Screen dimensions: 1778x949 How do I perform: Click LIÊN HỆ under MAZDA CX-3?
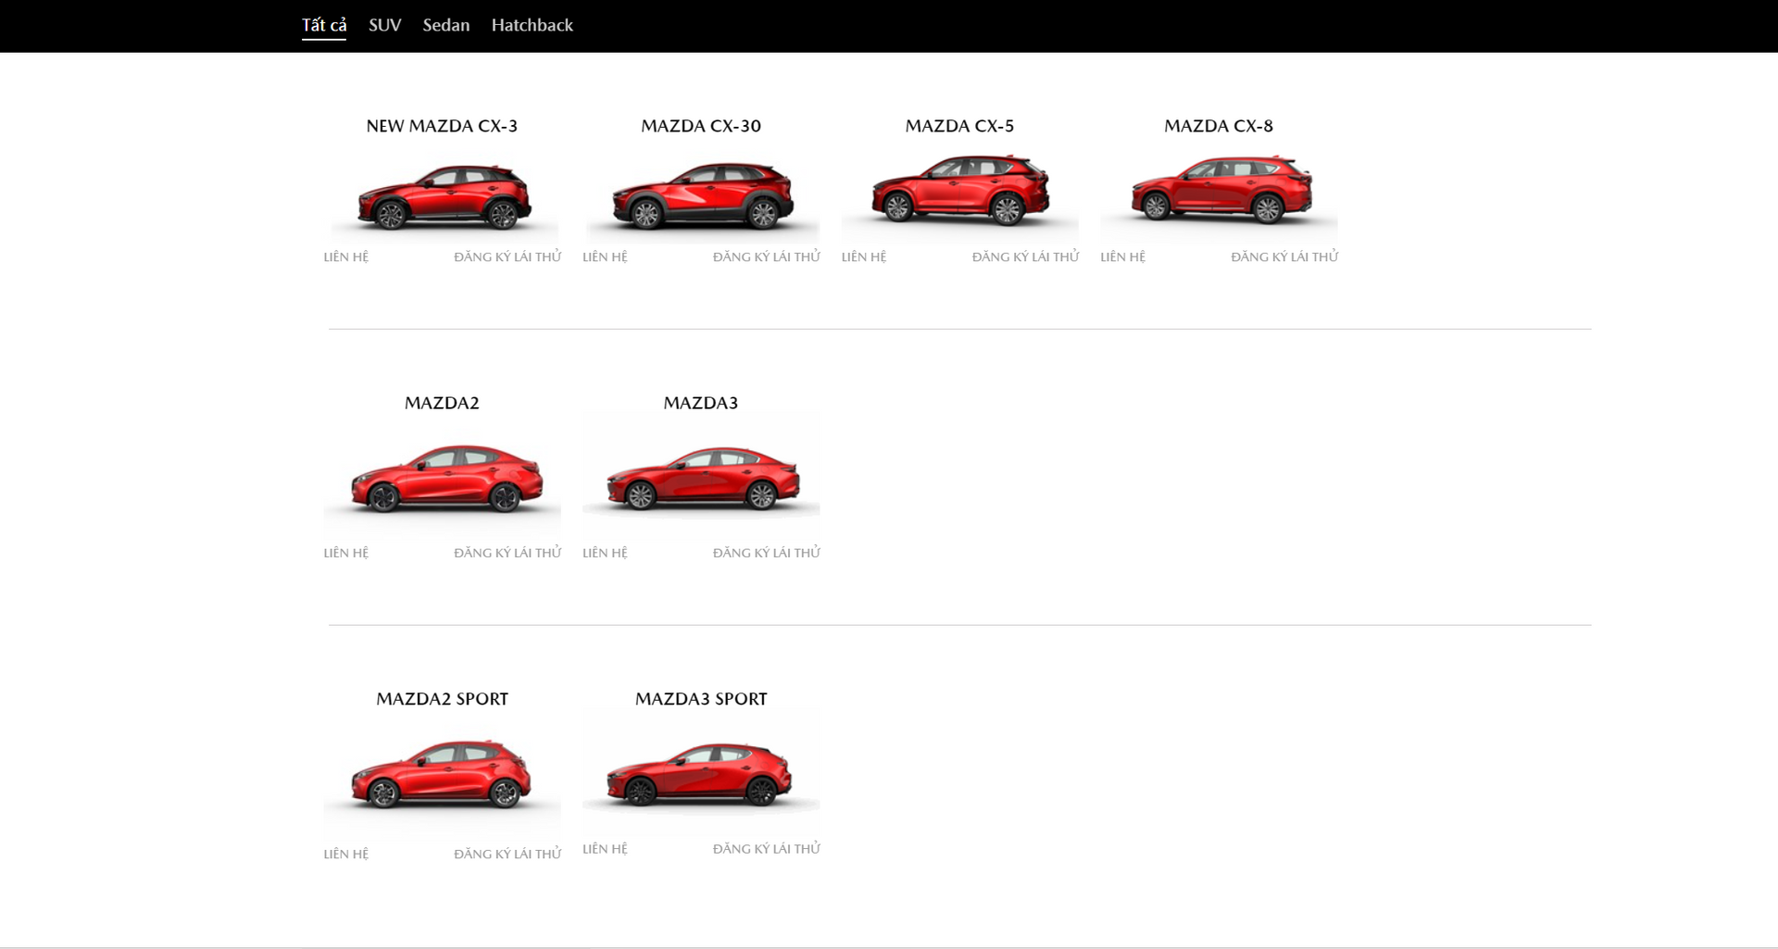[x=344, y=256]
